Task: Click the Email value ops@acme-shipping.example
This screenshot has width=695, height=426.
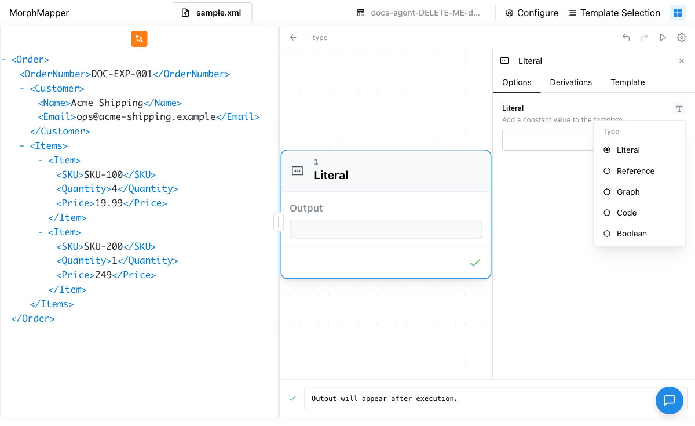Action: 146,117
